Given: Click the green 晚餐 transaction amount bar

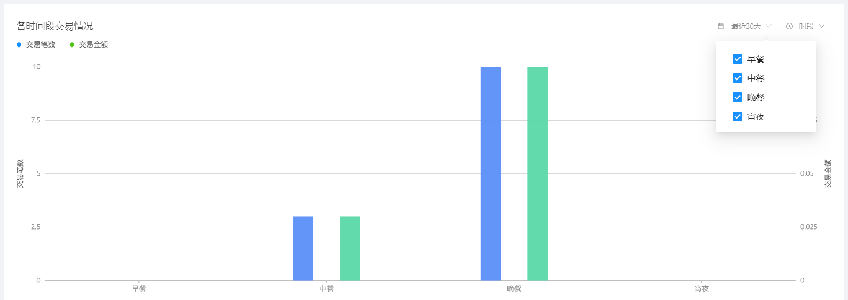Looking at the screenshot, I should click(537, 173).
